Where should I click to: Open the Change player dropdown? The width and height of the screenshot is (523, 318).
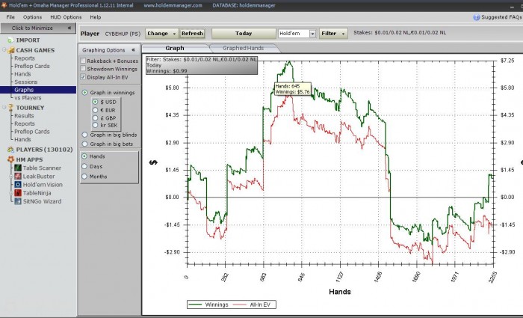(x=162, y=34)
